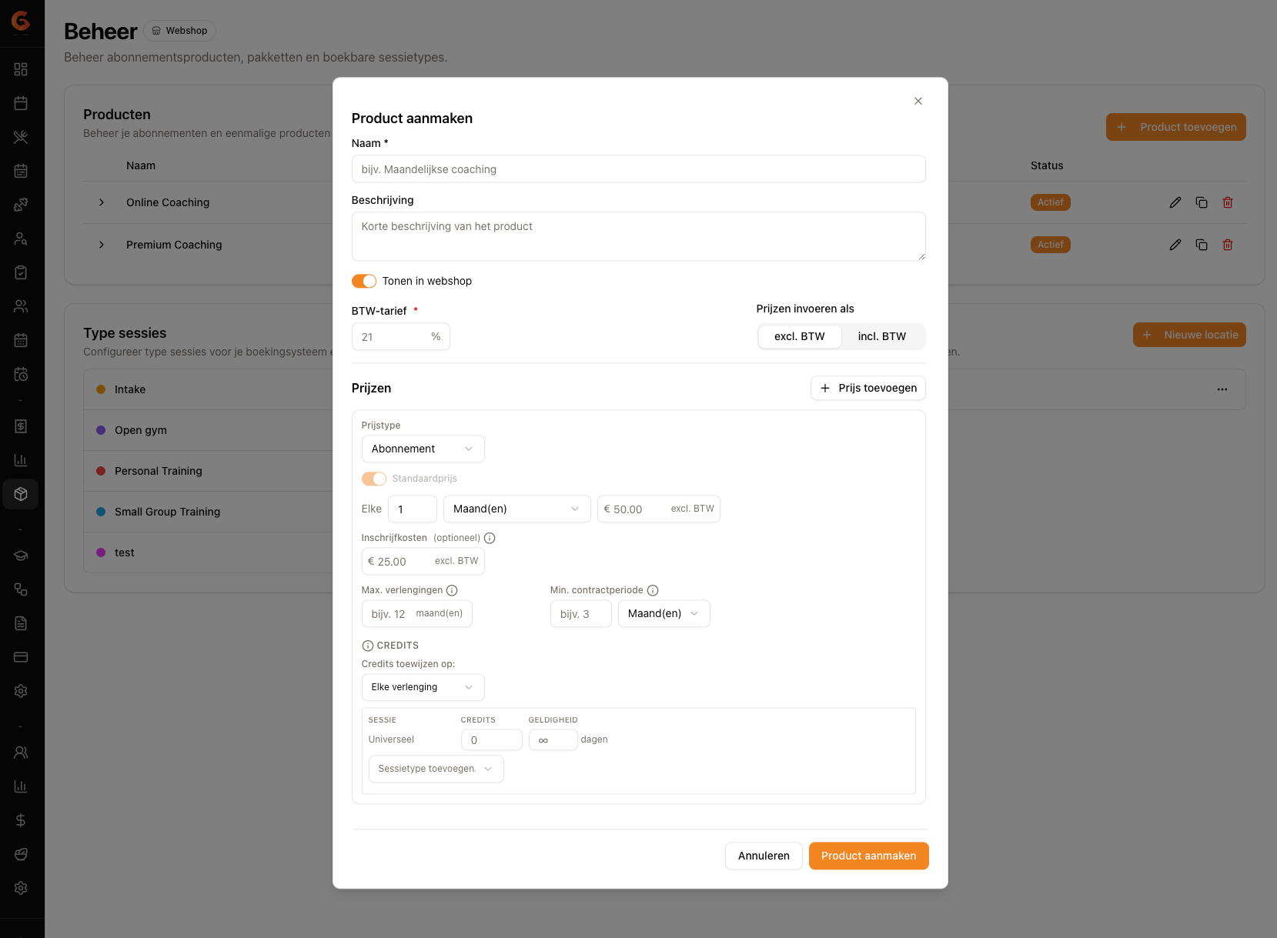Open the Prijstype Abonnement dropdown

(x=423, y=449)
